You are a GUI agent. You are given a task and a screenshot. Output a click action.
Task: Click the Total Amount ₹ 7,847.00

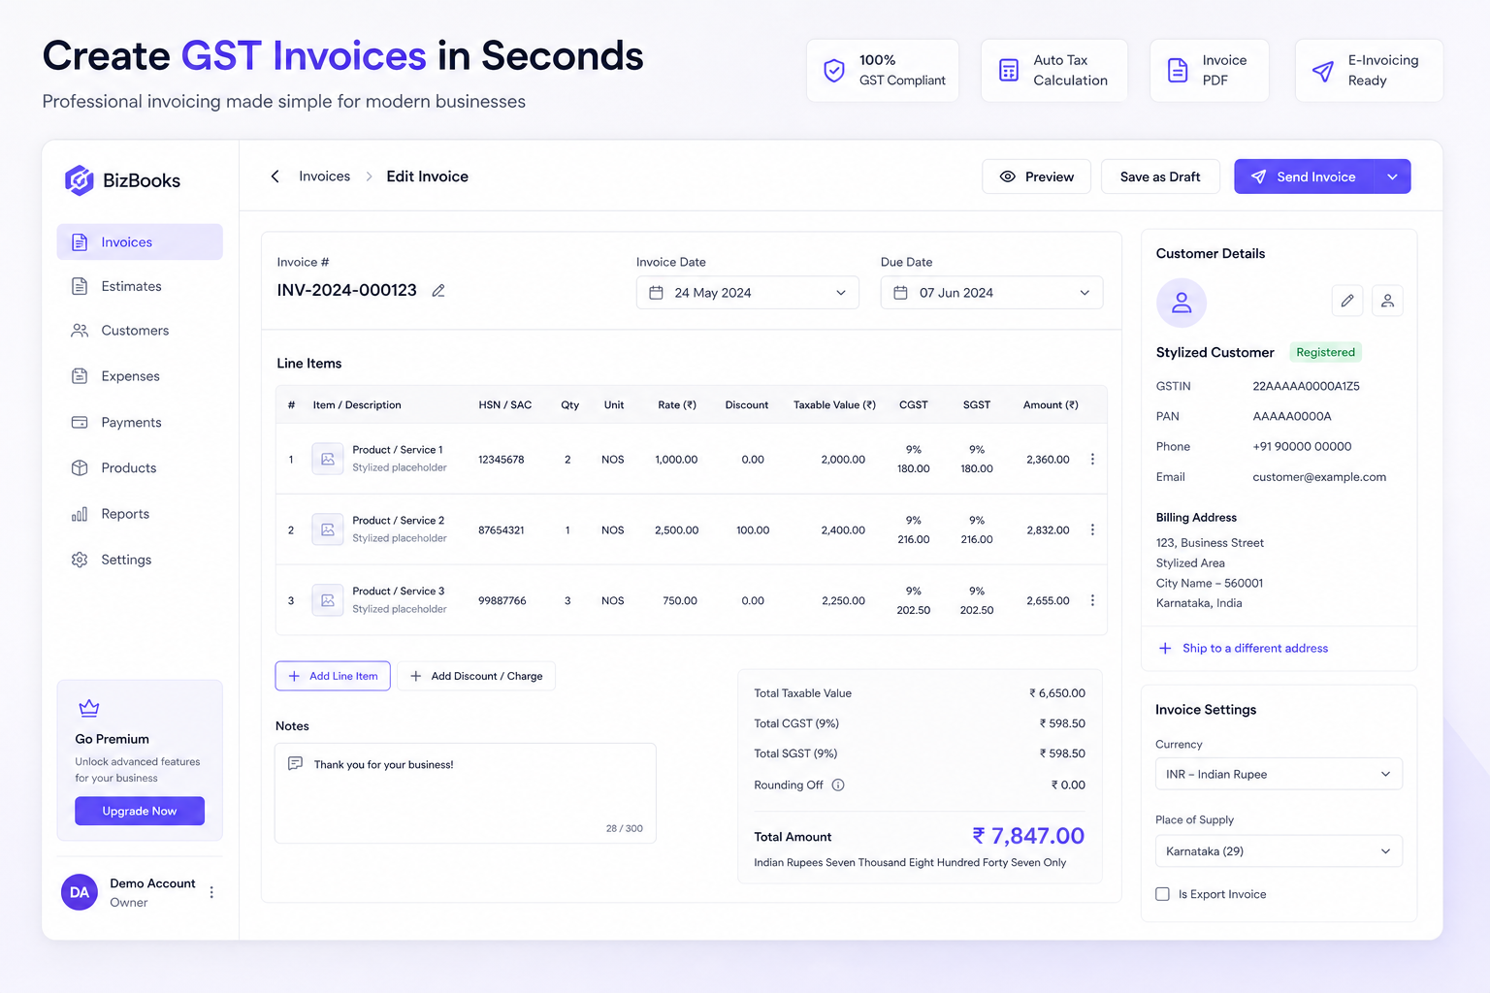1028,836
